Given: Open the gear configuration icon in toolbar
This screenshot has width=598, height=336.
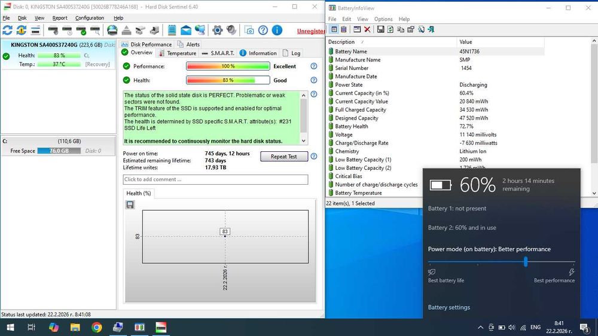Looking at the screenshot, I should coord(218,30).
